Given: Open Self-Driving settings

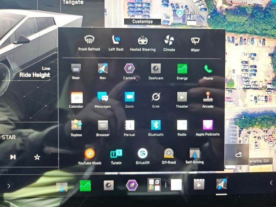Looking at the screenshot, I should pyautogui.click(x=195, y=156).
